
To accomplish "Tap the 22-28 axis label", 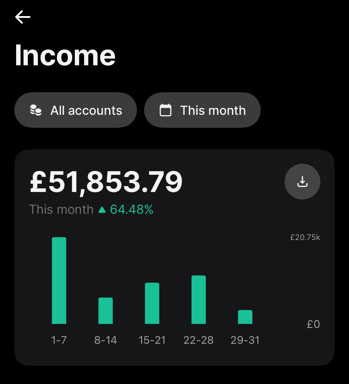I will (199, 340).
